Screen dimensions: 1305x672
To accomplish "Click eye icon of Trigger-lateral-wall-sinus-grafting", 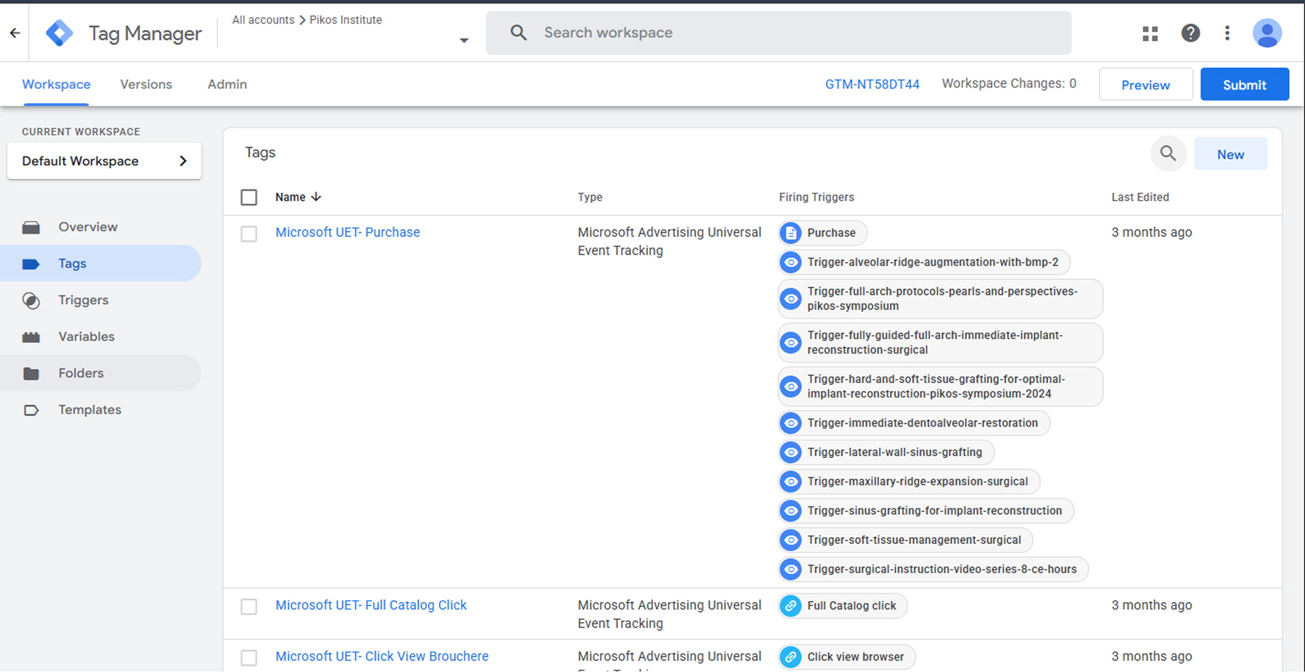I will (791, 452).
